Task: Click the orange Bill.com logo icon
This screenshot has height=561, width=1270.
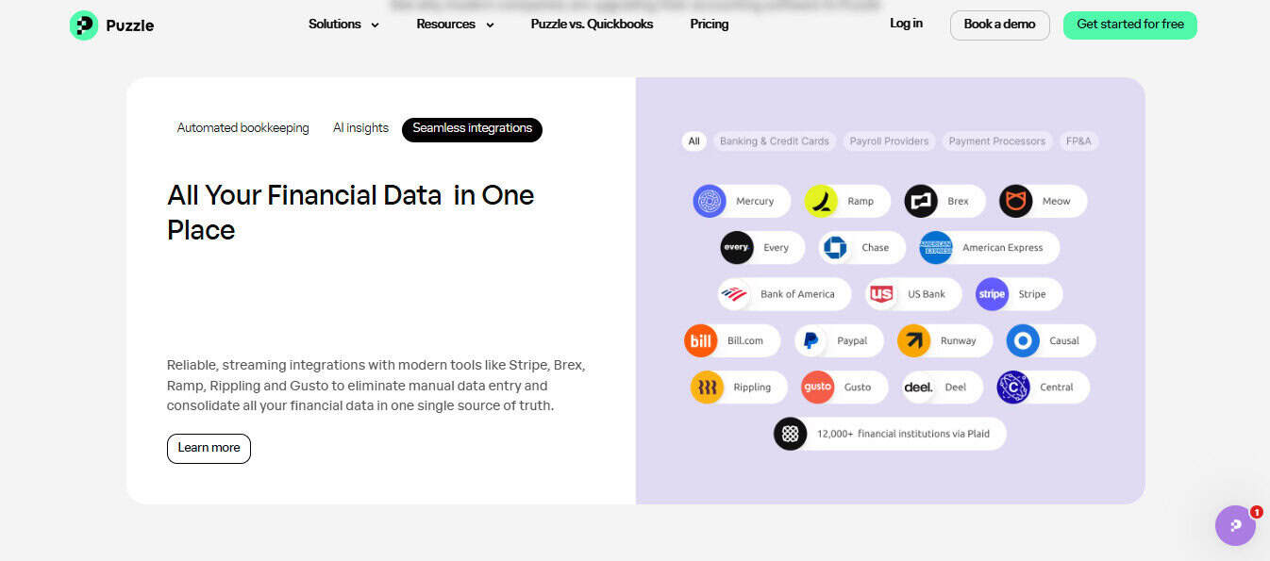Action: pos(700,340)
